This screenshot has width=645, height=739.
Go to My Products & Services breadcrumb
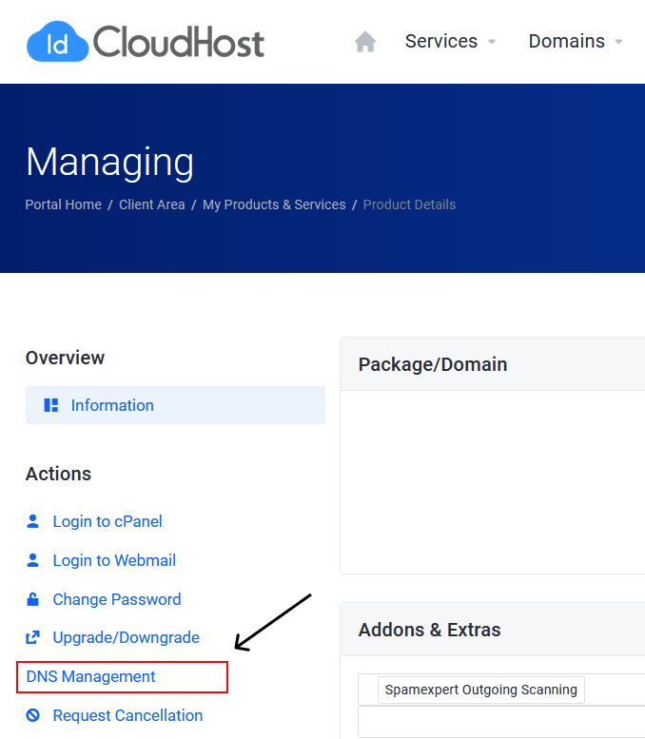(x=274, y=204)
